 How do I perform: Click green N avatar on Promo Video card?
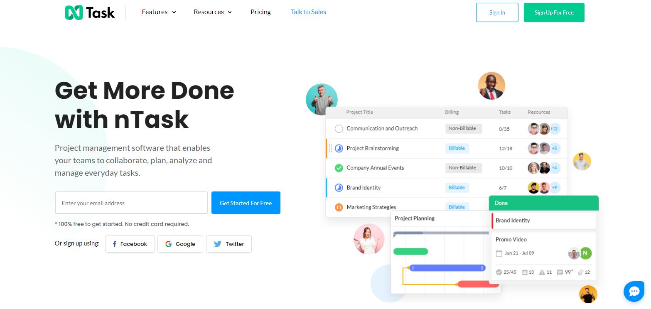(x=586, y=253)
